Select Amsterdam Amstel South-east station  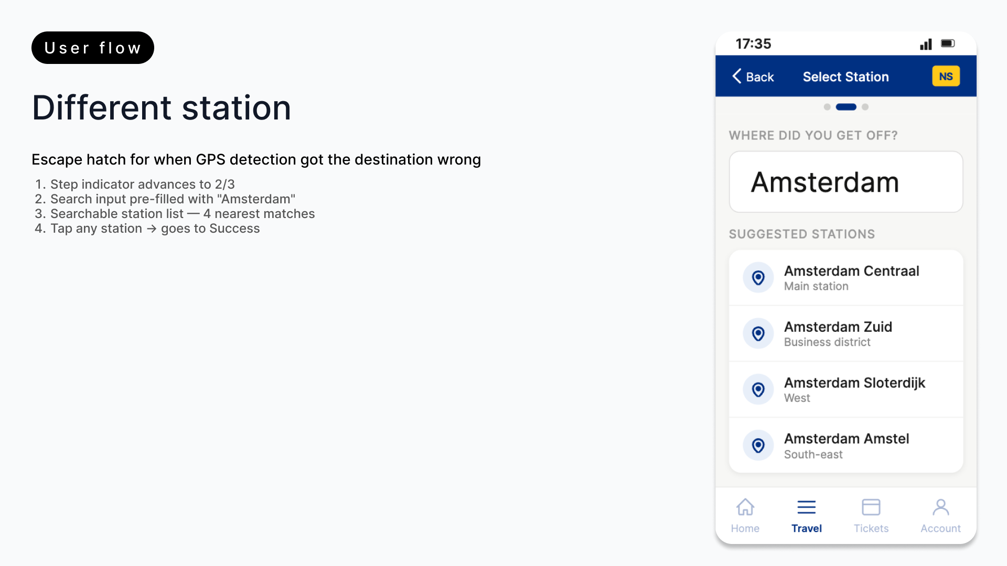coord(846,446)
